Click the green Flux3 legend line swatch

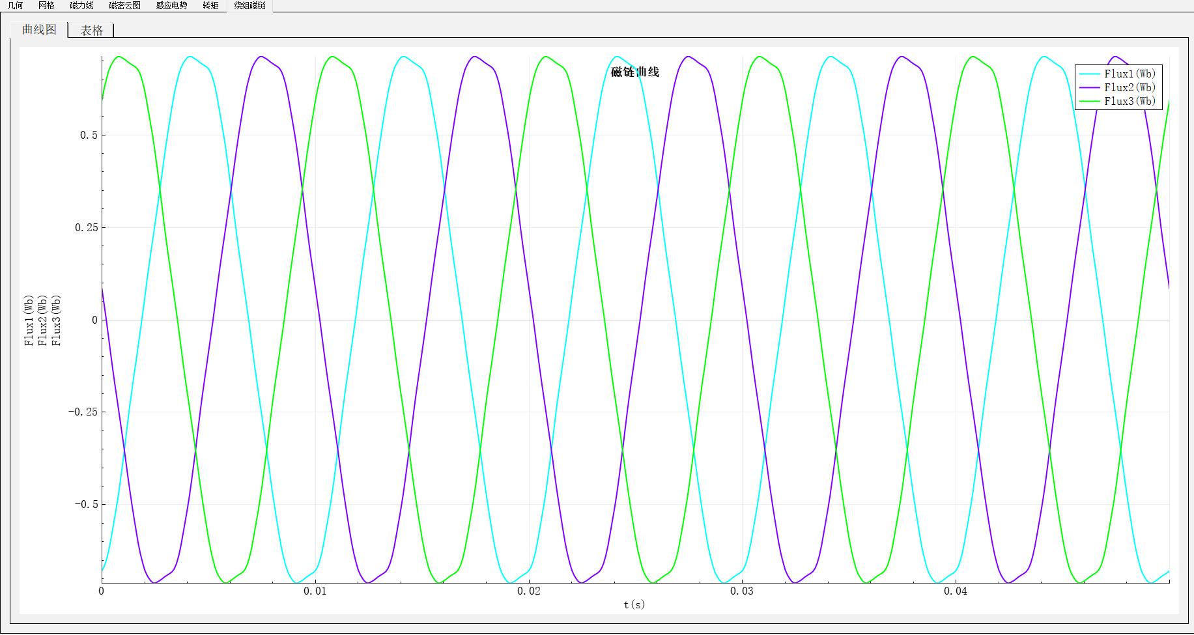[1090, 101]
